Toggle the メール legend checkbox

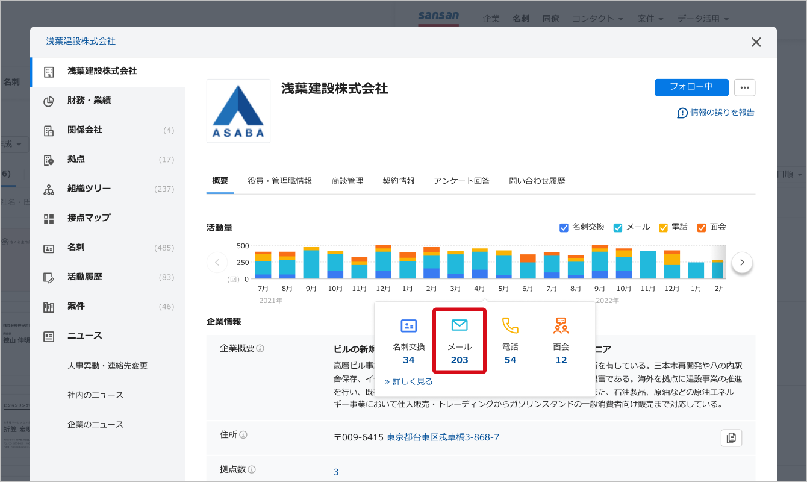click(618, 228)
